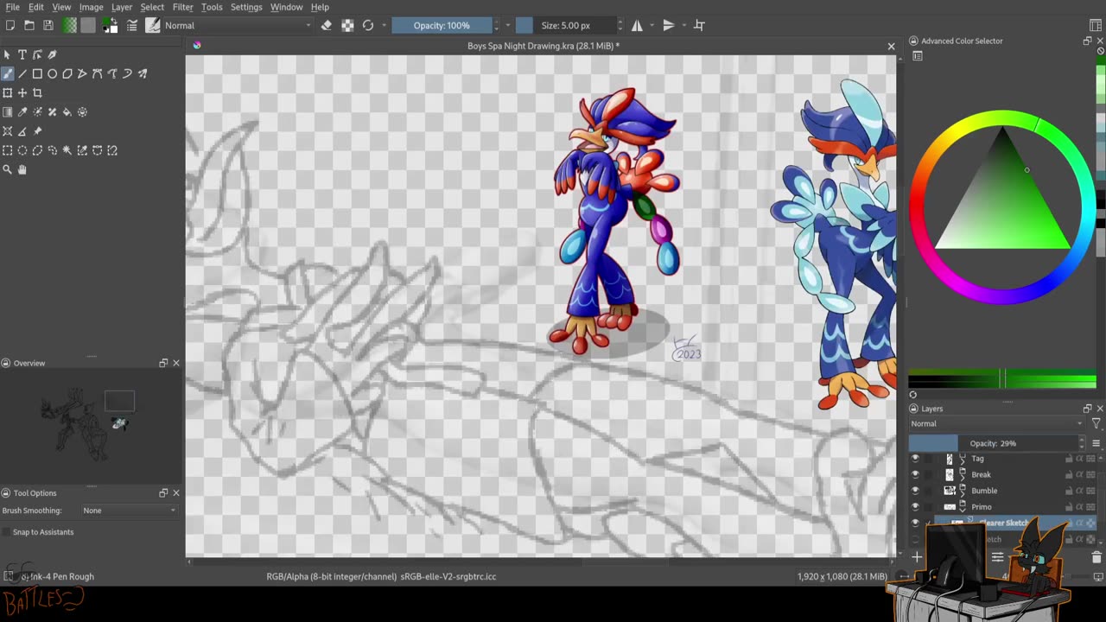
Task: Select the Zoom magnifier tool
Action: [x=8, y=170]
